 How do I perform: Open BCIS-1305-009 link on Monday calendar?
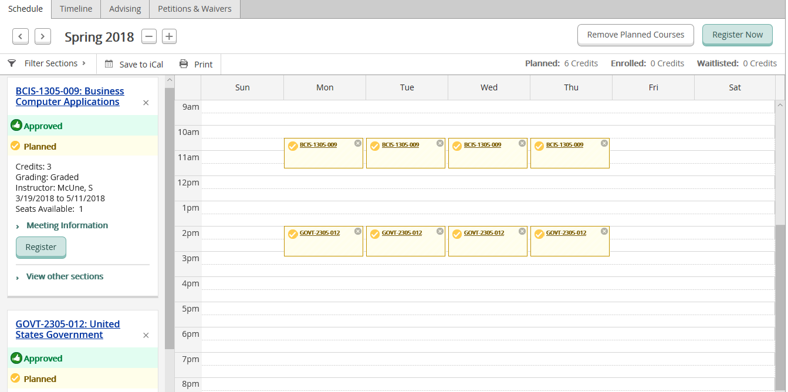[x=318, y=144]
